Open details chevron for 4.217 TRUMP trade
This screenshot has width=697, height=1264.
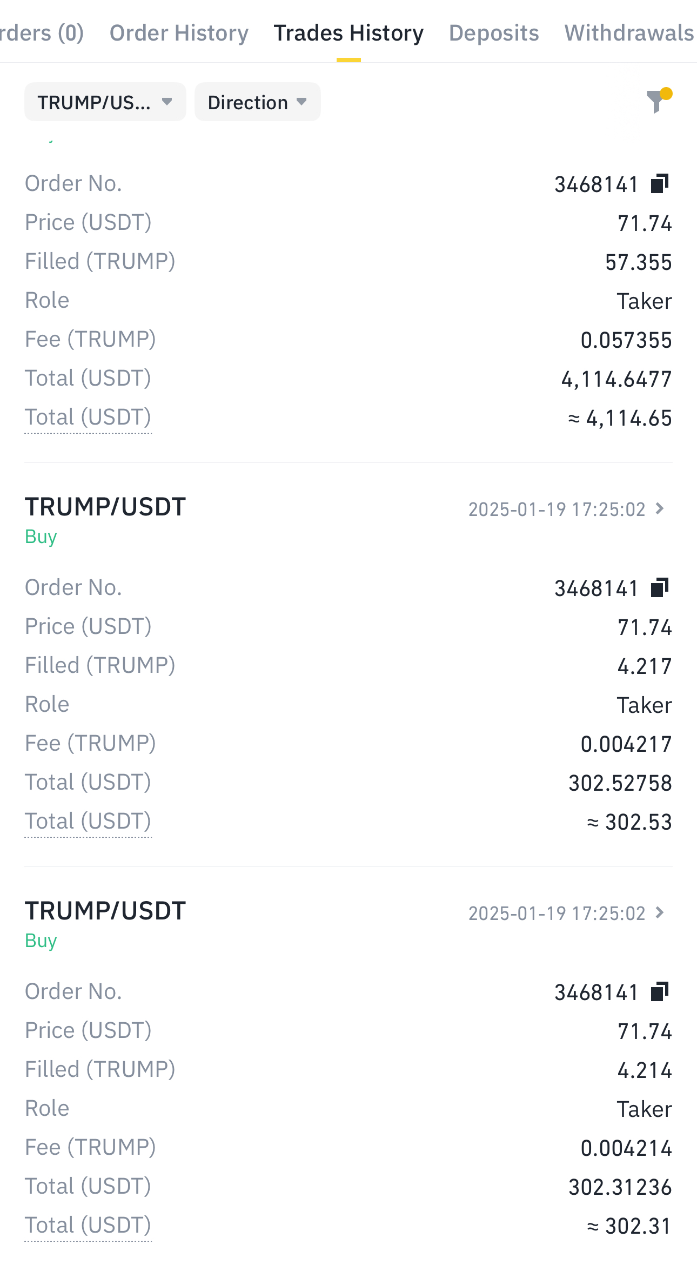660,509
